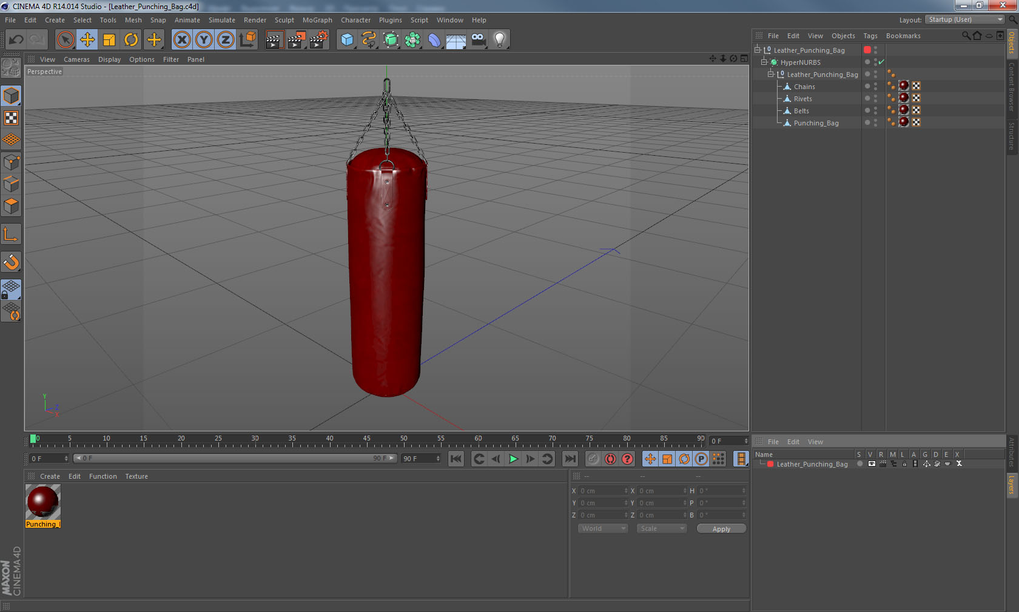Toggle coordinate system icon
Screen dimensions: 1019x612
tap(247, 40)
